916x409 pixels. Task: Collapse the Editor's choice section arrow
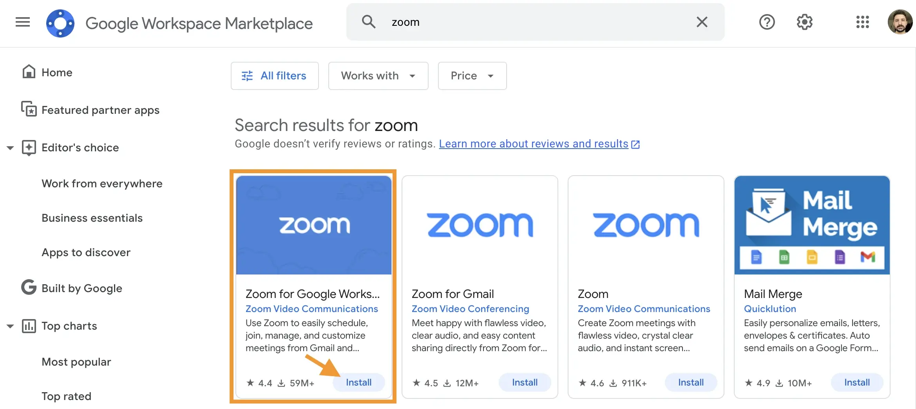[x=10, y=148]
